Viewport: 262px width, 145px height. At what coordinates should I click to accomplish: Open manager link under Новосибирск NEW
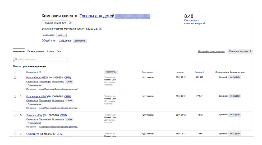point(58,89)
